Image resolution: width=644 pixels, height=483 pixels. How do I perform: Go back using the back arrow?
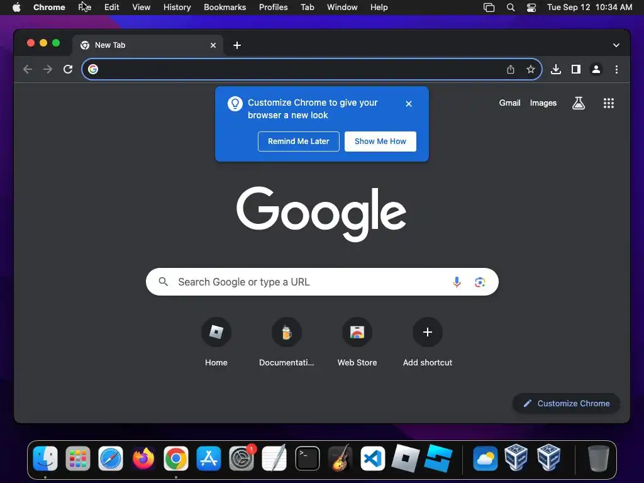tap(28, 69)
